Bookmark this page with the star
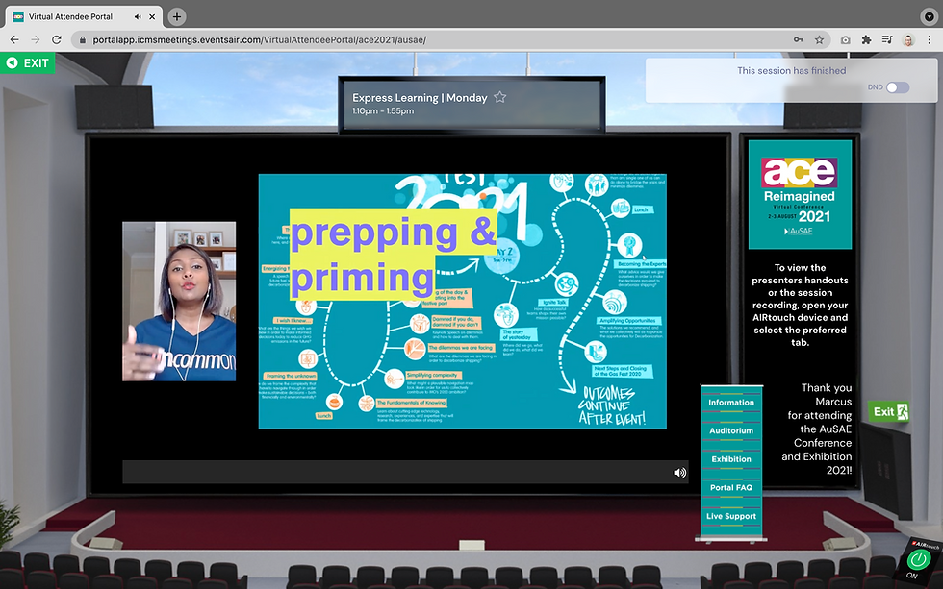 [819, 39]
